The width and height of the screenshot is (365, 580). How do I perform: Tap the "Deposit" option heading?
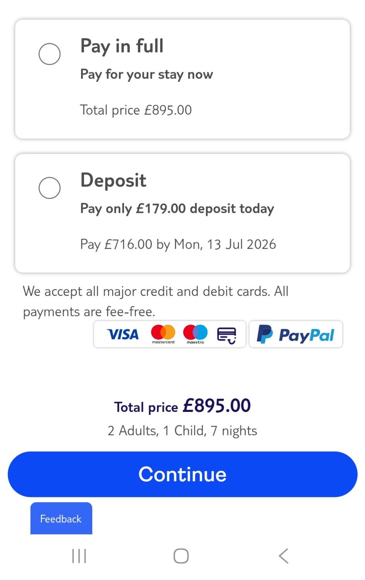pyautogui.click(x=113, y=180)
